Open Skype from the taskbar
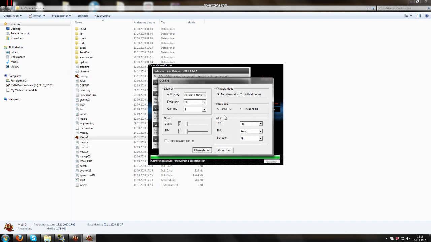The width and height of the screenshot is (431, 242). tap(33, 238)
